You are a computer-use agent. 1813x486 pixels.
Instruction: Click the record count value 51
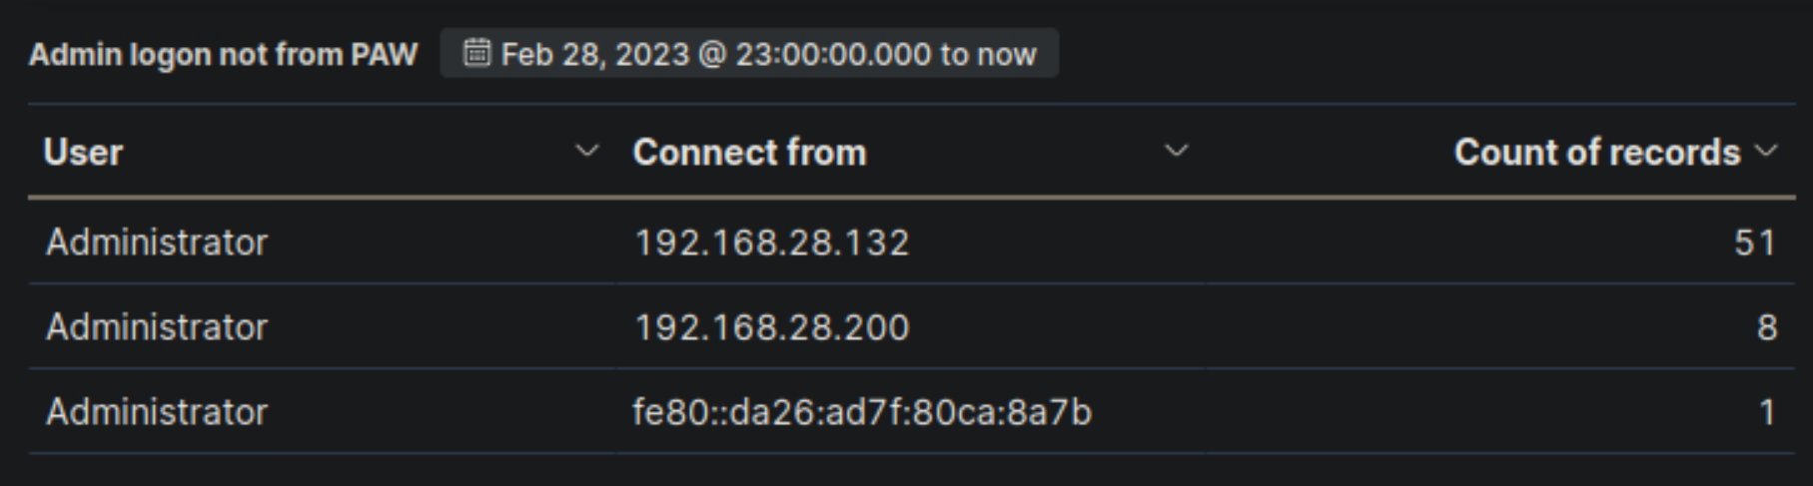pyautogui.click(x=1755, y=243)
